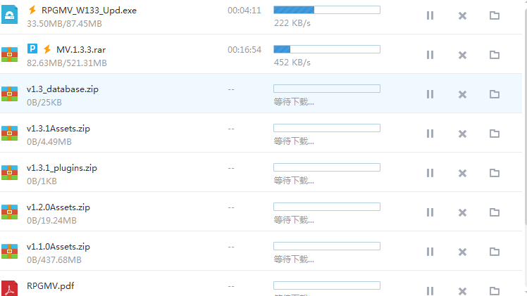Click the 222 KB/s speed value
The height and width of the screenshot is (296, 527).
292,23
